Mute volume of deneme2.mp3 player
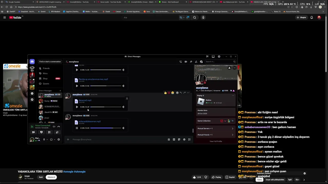 (124, 107)
